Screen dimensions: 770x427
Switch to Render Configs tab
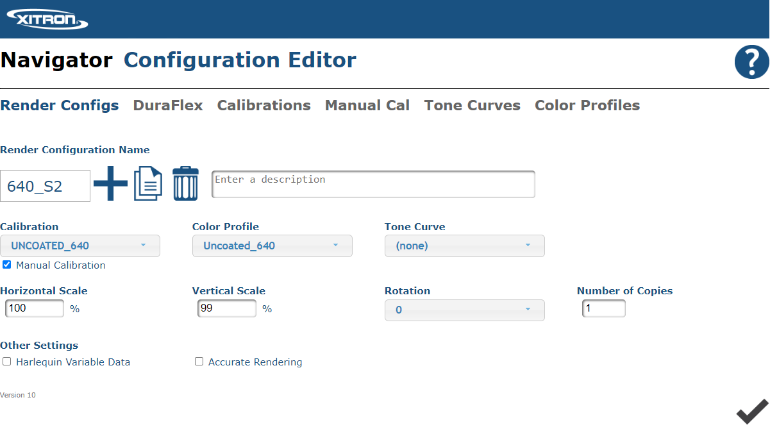(x=60, y=105)
